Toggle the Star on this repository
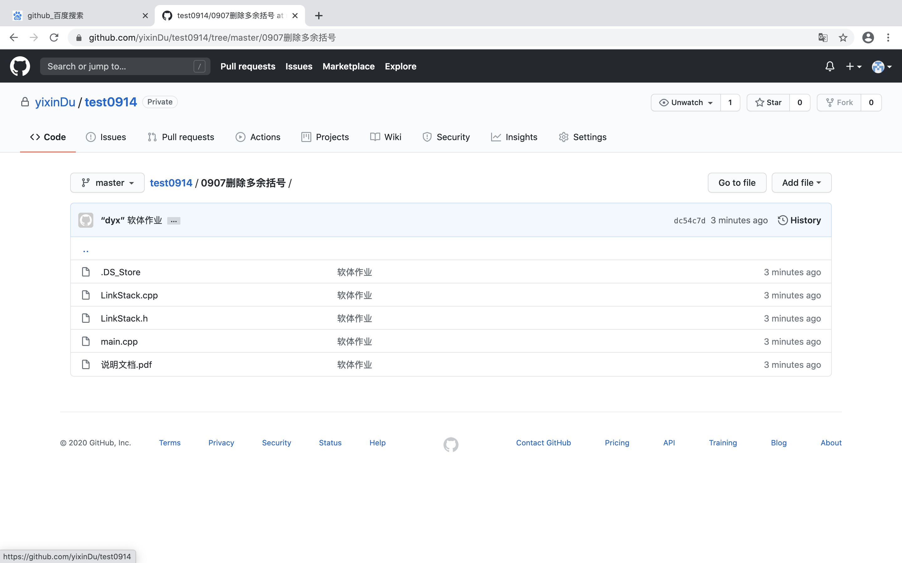 [x=769, y=102]
